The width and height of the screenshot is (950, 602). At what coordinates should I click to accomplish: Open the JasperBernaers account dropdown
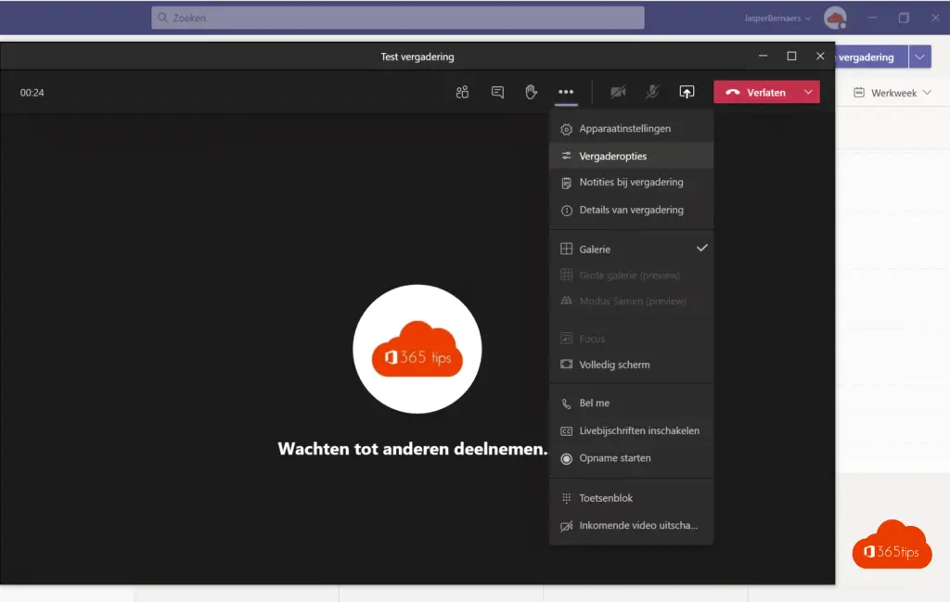click(x=777, y=19)
